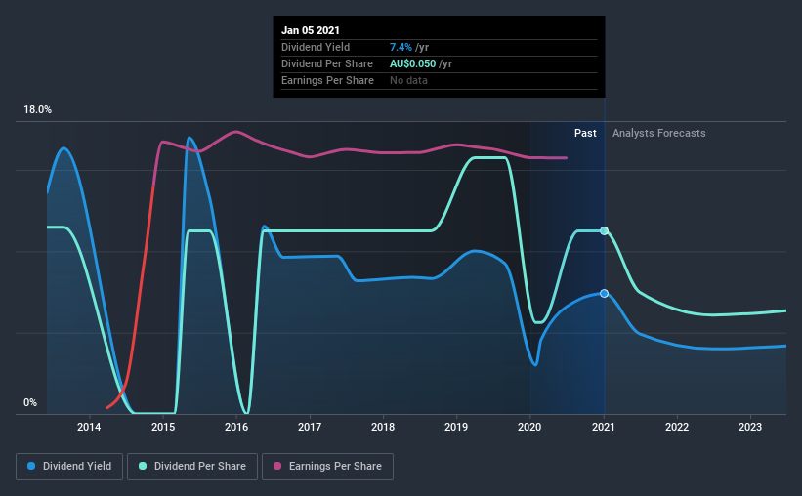Toggle the Dividend Per Share legend button
Screen dimensions: 802x496
(192, 467)
